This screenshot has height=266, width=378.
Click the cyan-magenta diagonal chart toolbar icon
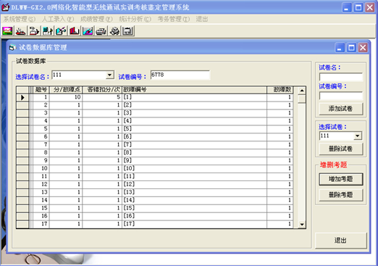88,31
